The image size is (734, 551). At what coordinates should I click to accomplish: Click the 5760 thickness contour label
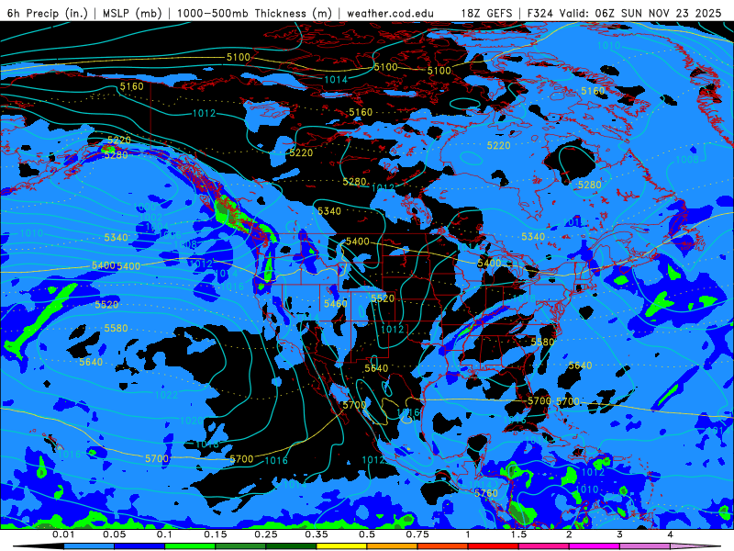(x=486, y=493)
